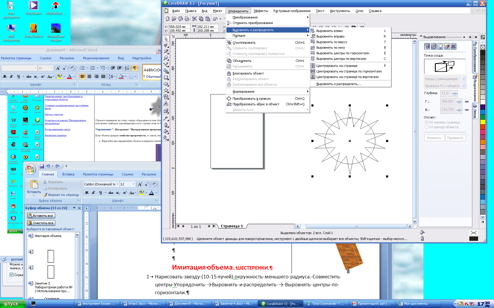Click the Open file icon in CorelDRAW toolbar
494x308 pixels.
(x=174, y=19)
